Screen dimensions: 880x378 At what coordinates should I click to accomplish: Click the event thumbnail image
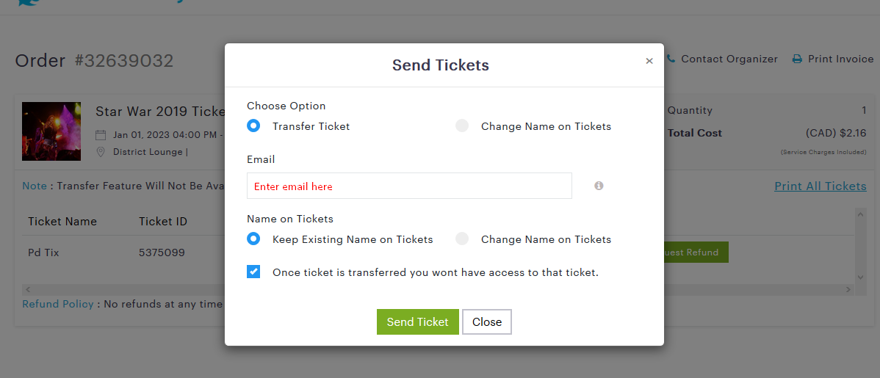[51, 131]
